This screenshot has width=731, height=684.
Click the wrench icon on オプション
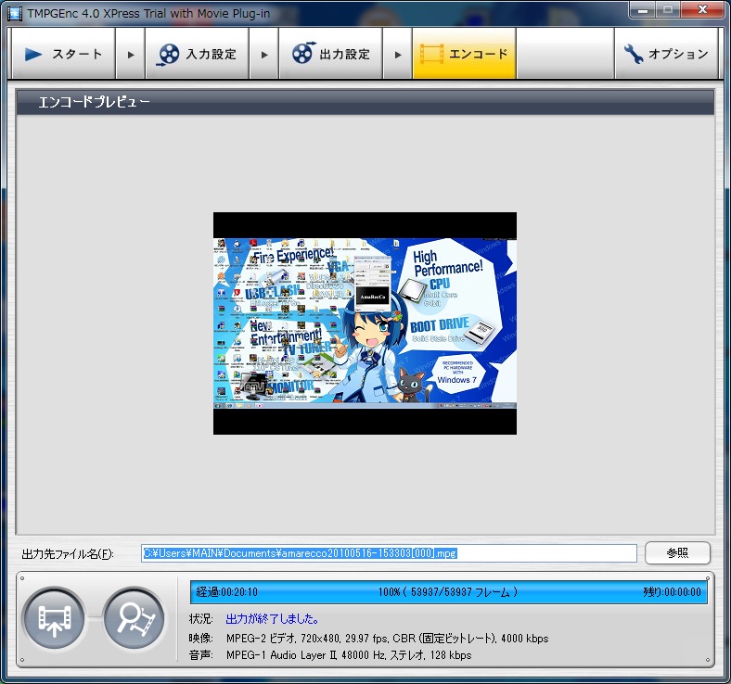tap(634, 54)
